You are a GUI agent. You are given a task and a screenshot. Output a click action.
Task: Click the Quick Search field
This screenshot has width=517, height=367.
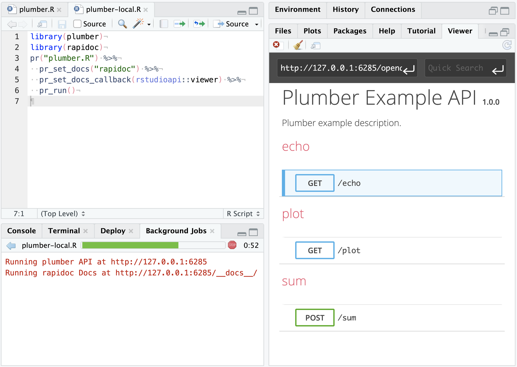[x=466, y=68]
